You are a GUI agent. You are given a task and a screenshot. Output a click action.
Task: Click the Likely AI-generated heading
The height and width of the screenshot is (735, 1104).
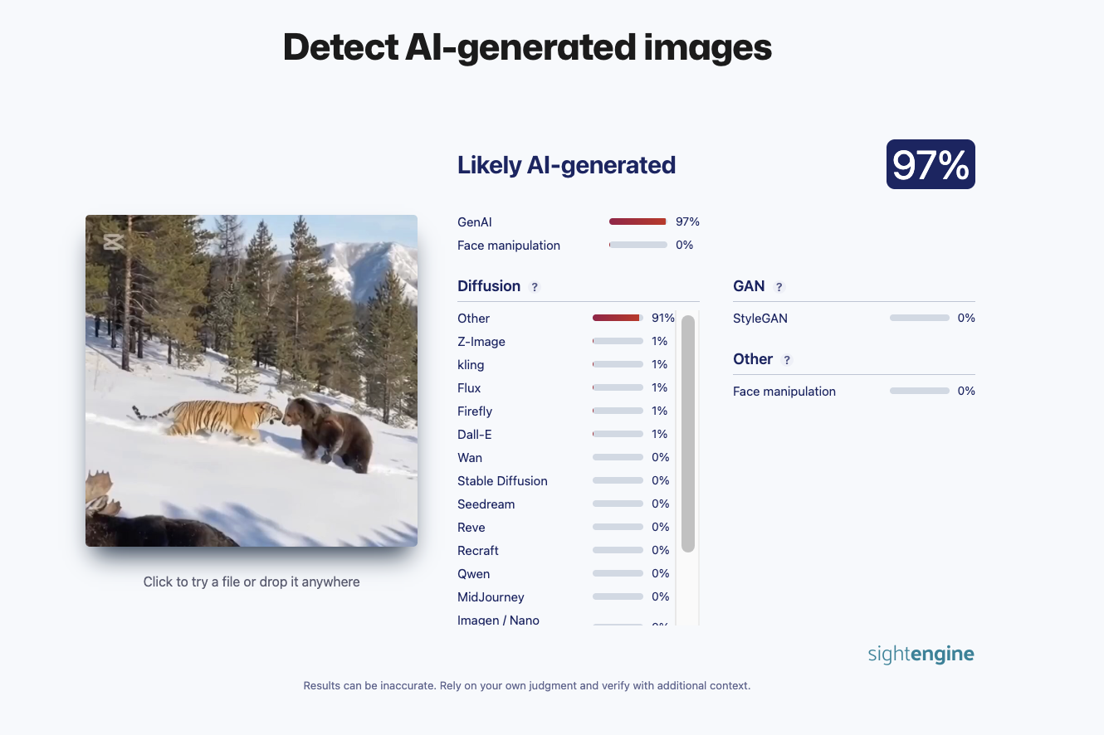tap(566, 165)
